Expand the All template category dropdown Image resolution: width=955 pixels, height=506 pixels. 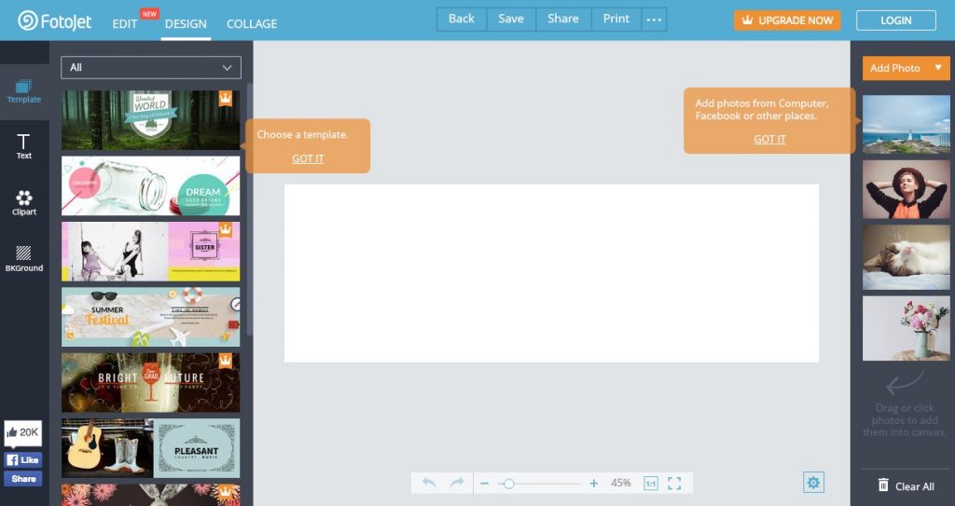(151, 67)
